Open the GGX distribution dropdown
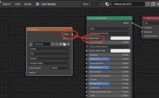 [x=109, y=29]
